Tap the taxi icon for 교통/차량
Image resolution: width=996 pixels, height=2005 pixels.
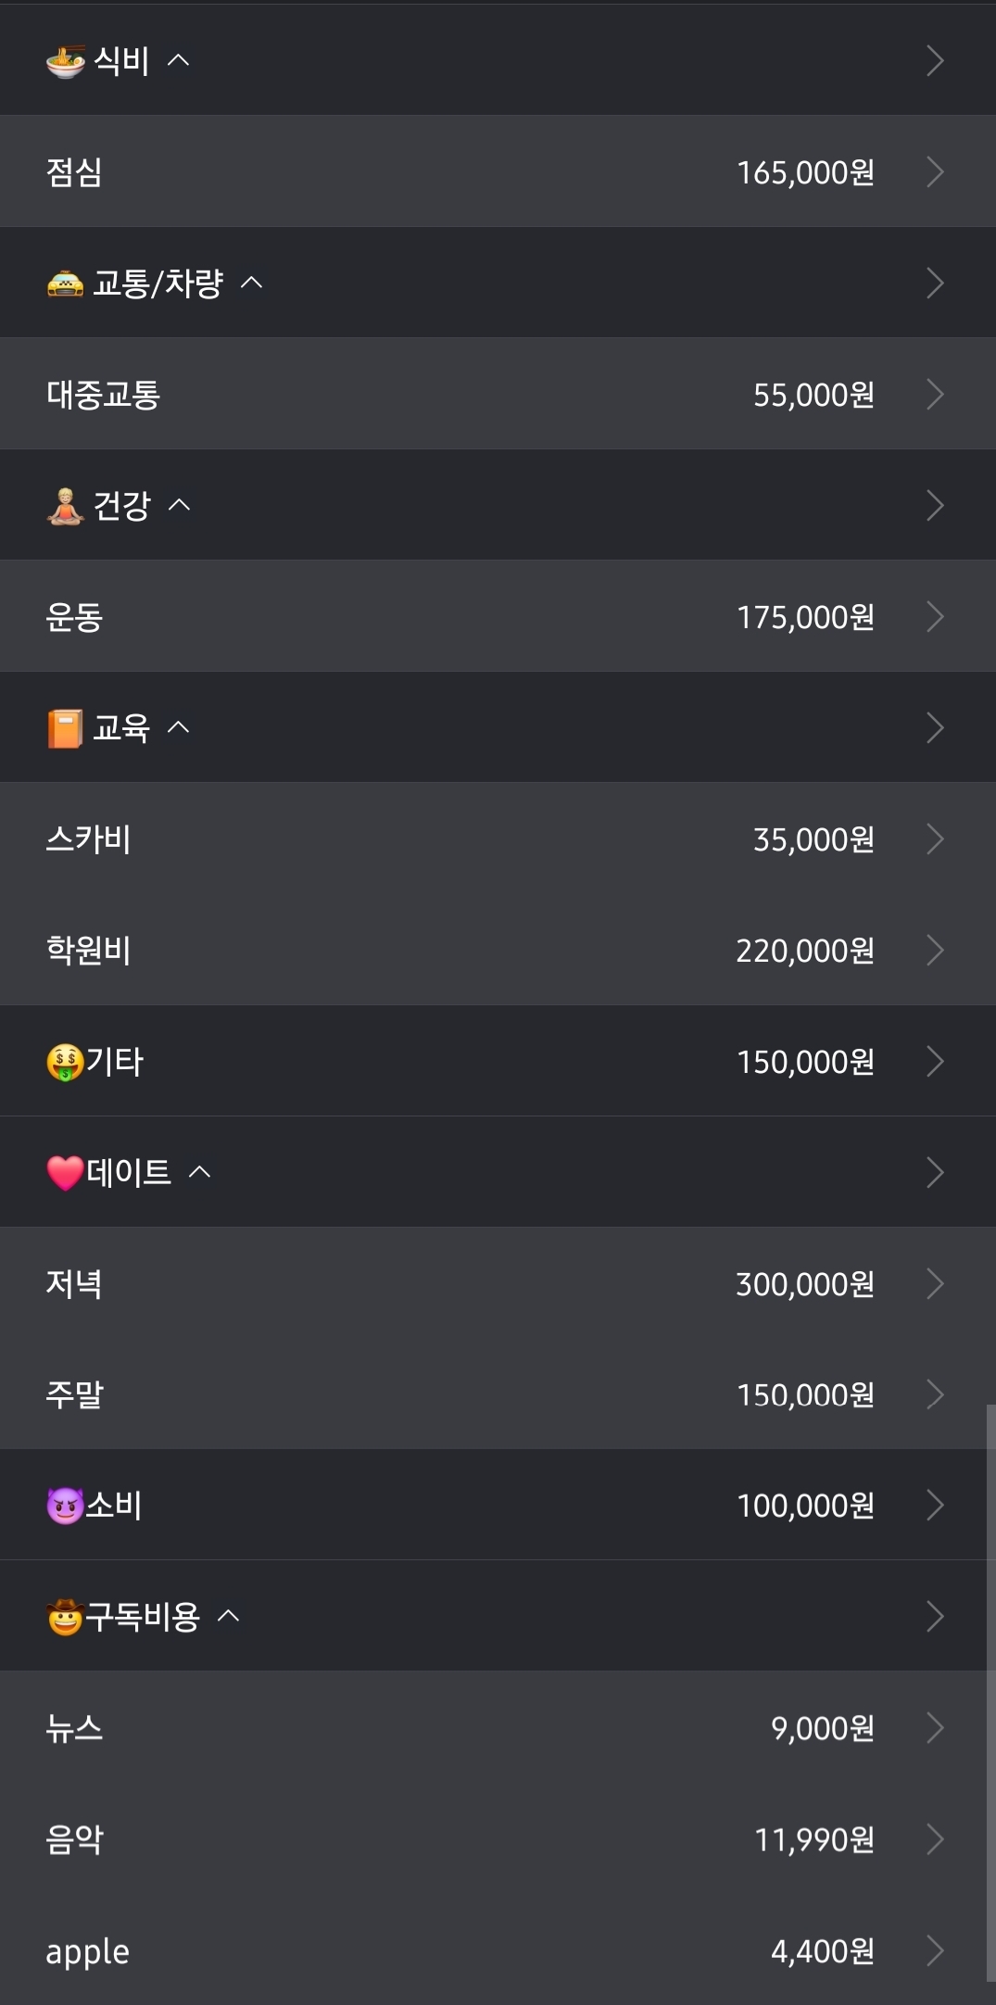65,284
